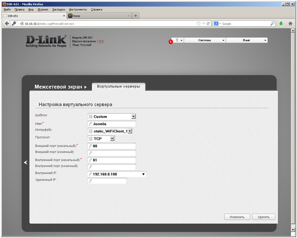
Task: Go to the home page icon
Action: coord(290,24)
